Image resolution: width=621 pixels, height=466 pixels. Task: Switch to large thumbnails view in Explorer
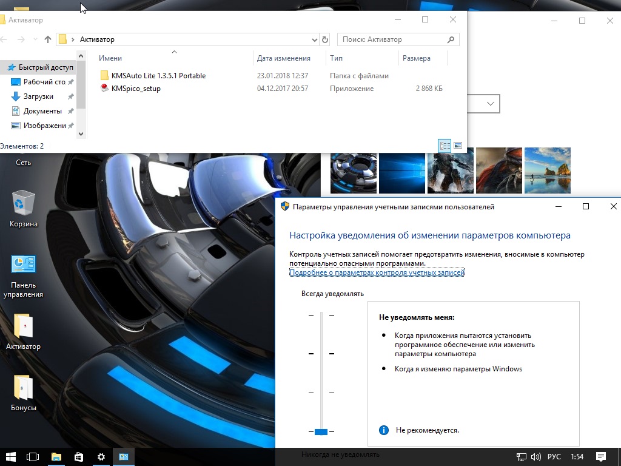458,146
